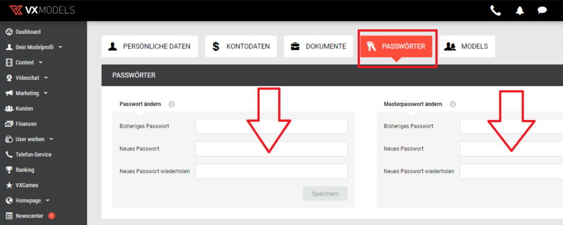Click the Dein Modelprofil person icon
This screenshot has width=563, height=225.
tap(10, 47)
